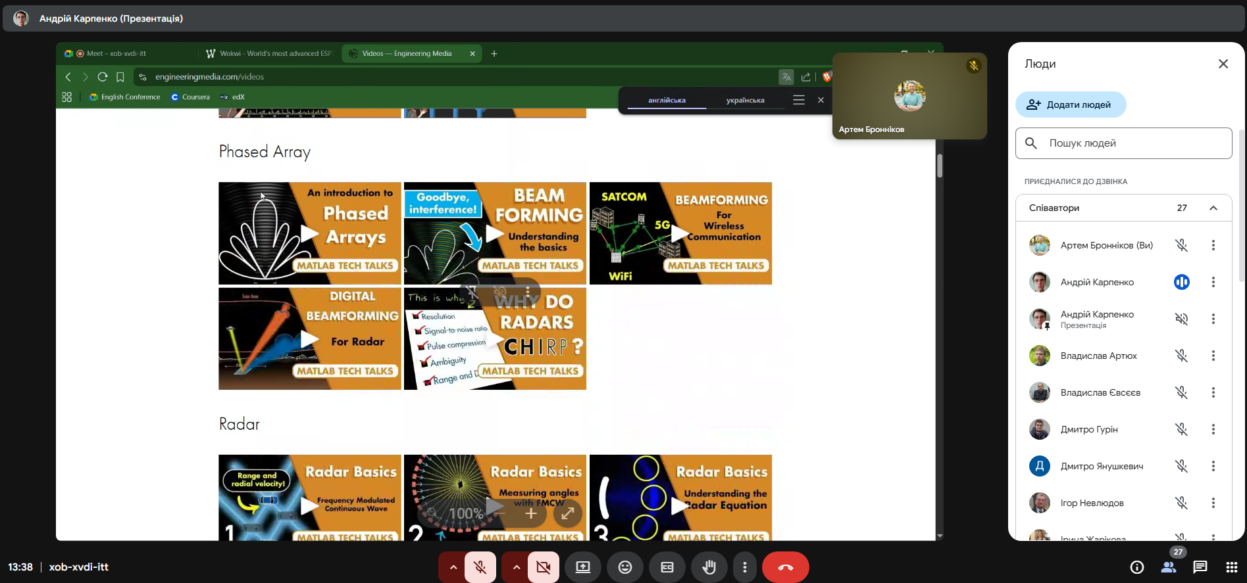This screenshot has height=583, width=1247.
Task: Hang up with red leave call button
Action: pos(785,567)
